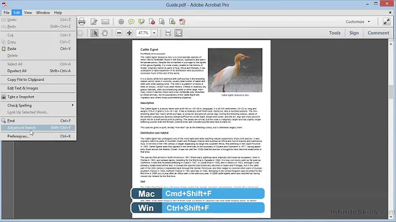
Task: Click the Cattle Egret heading text
Action: 149,49
